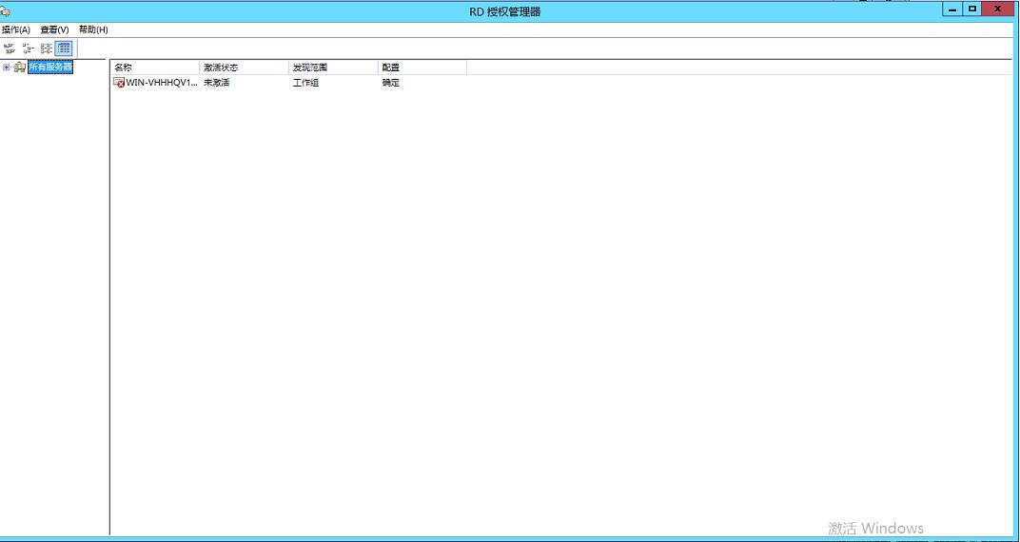Minimize the RD 授权管理器 window
This screenshot has width=1020, height=542.
952,10
